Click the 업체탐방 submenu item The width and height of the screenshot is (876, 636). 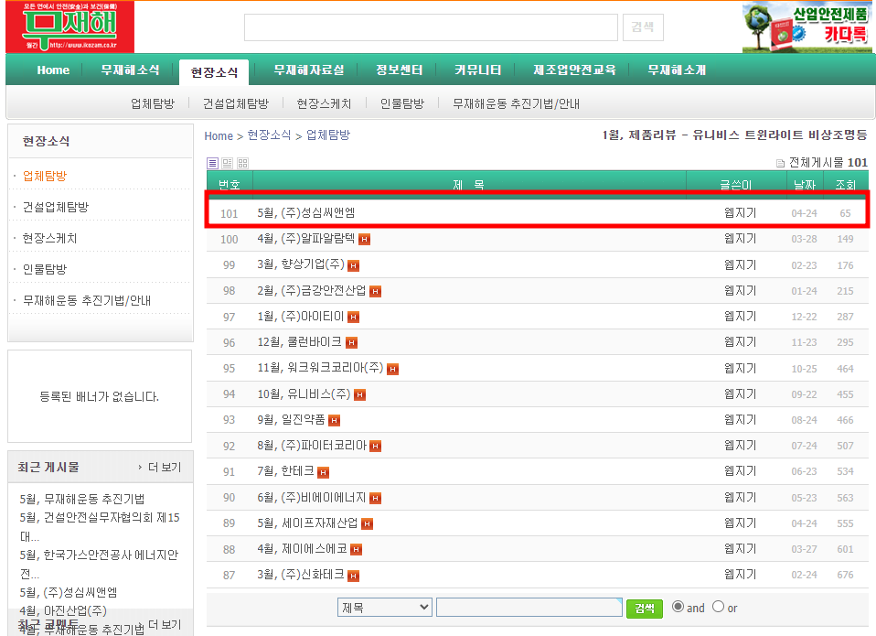(x=153, y=103)
